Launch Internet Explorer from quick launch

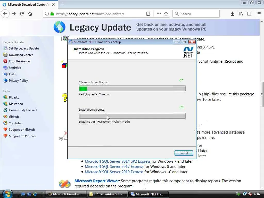pos(35,194)
